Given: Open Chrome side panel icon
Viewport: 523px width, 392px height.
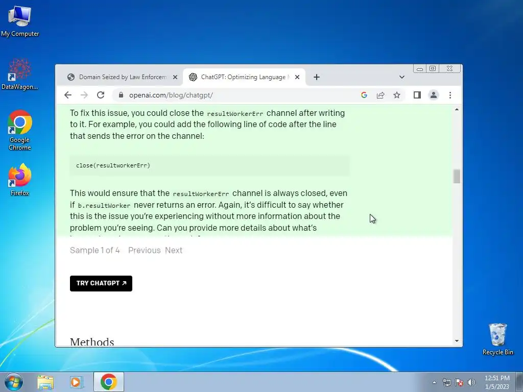Looking at the screenshot, I should [x=417, y=95].
